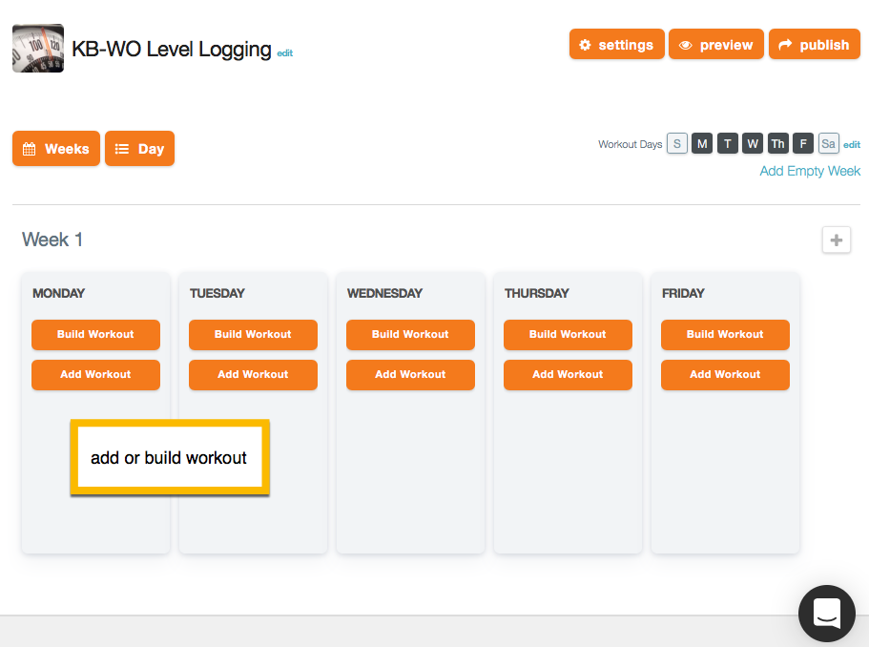Click edit link next to workout days

852,145
